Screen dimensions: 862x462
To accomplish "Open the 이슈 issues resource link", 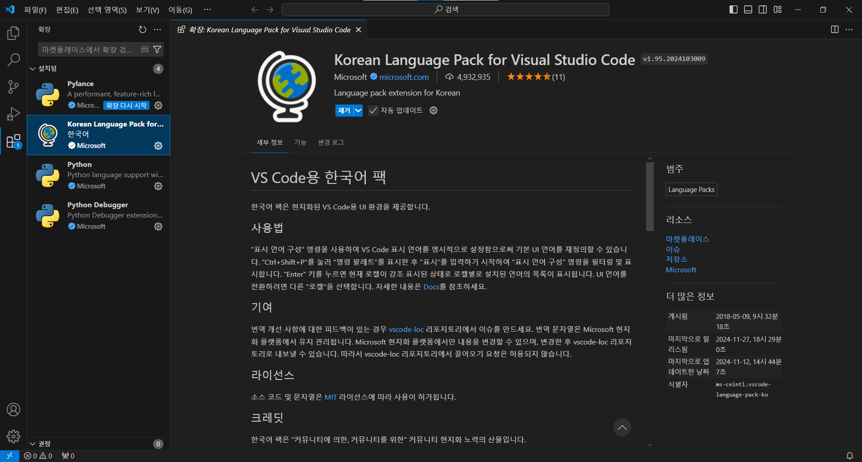I will pyautogui.click(x=673, y=249).
